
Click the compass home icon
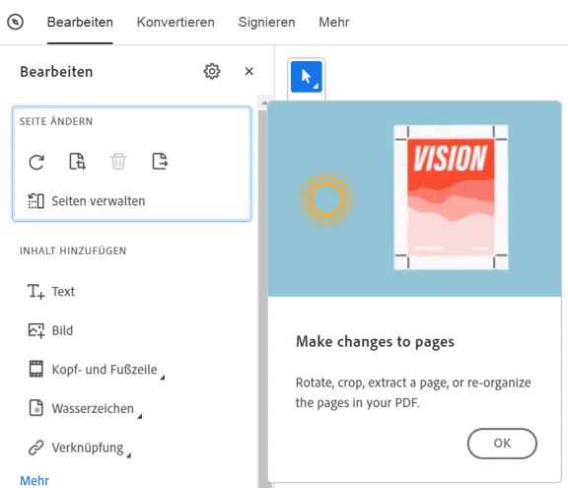point(15,22)
